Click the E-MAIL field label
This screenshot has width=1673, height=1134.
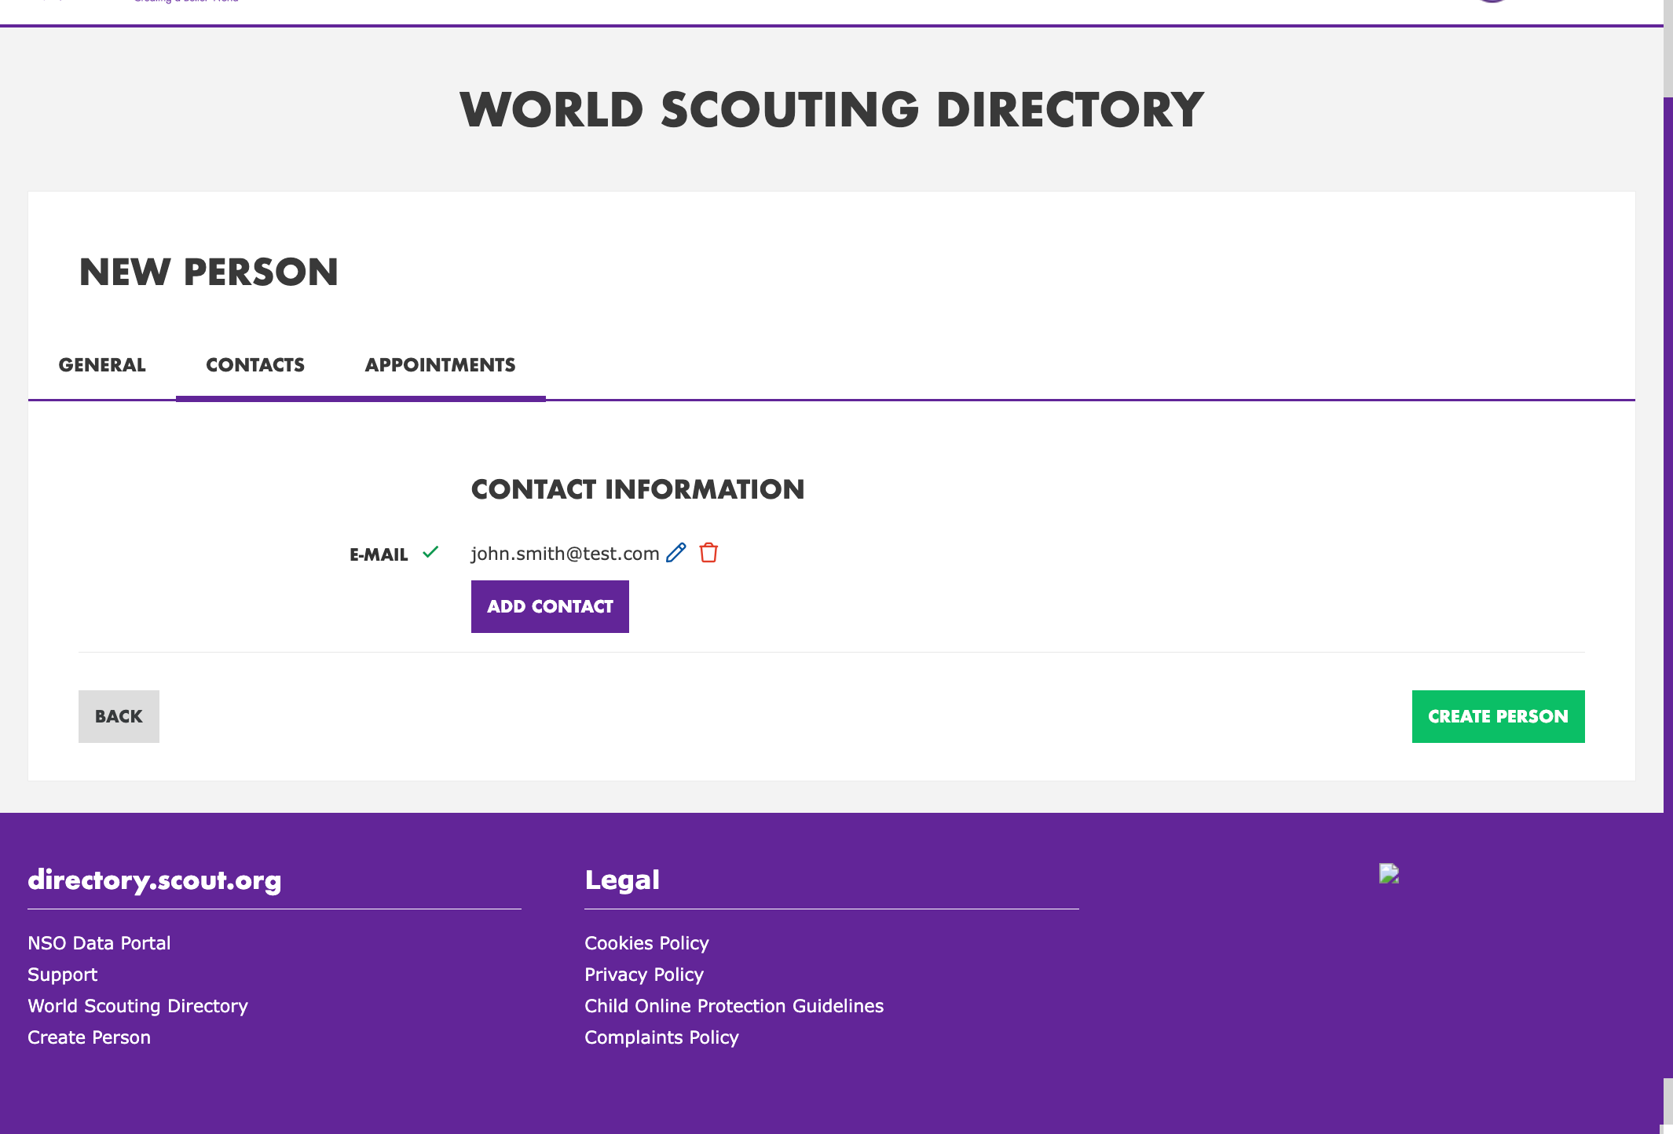[x=379, y=554]
